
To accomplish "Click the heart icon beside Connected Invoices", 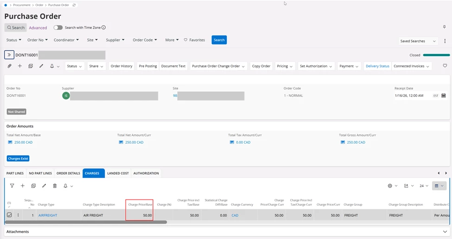I will point(445,66).
